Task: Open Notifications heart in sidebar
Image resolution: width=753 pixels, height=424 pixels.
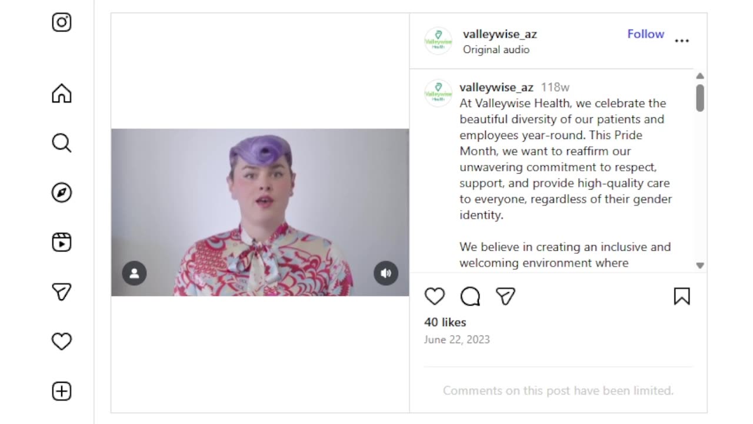Action: [62, 342]
